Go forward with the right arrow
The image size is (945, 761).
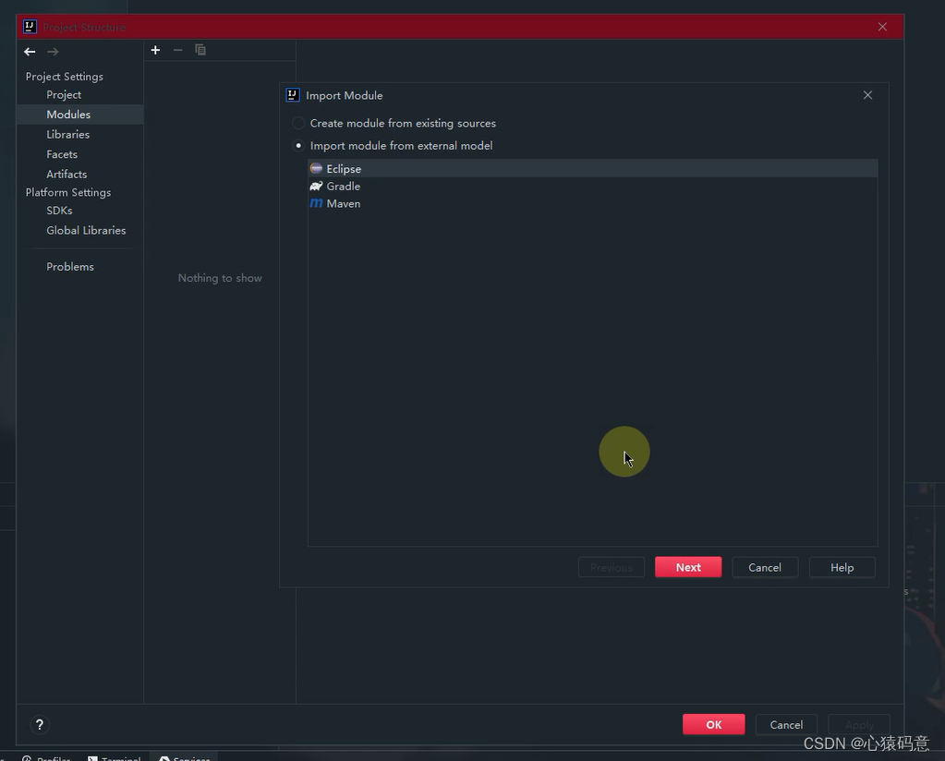coord(53,52)
